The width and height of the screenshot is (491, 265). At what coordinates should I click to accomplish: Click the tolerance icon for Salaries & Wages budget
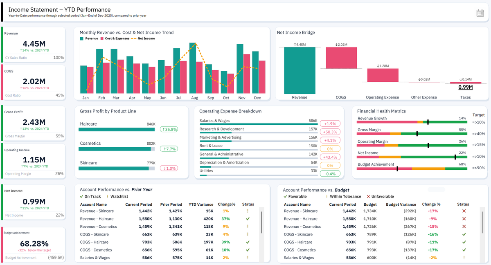coord(464,258)
